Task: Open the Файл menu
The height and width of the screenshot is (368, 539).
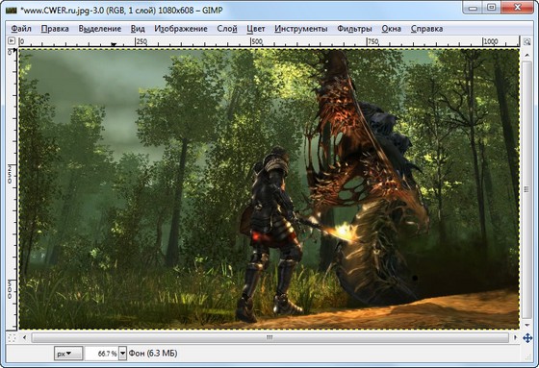Action: pos(21,29)
